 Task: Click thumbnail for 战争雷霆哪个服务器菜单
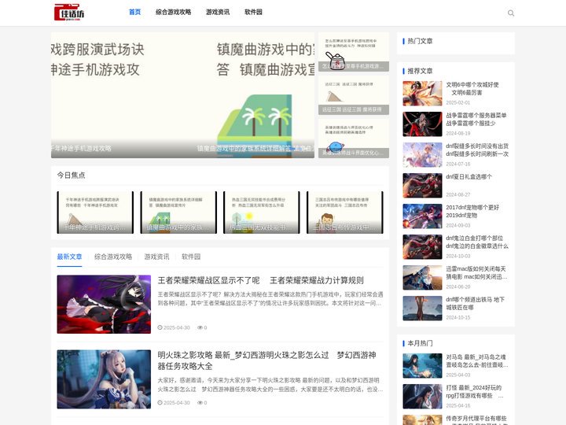point(422,124)
